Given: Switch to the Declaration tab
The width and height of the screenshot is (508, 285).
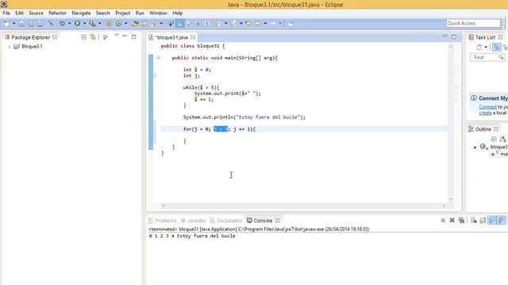Looking at the screenshot, I should 226,220.
